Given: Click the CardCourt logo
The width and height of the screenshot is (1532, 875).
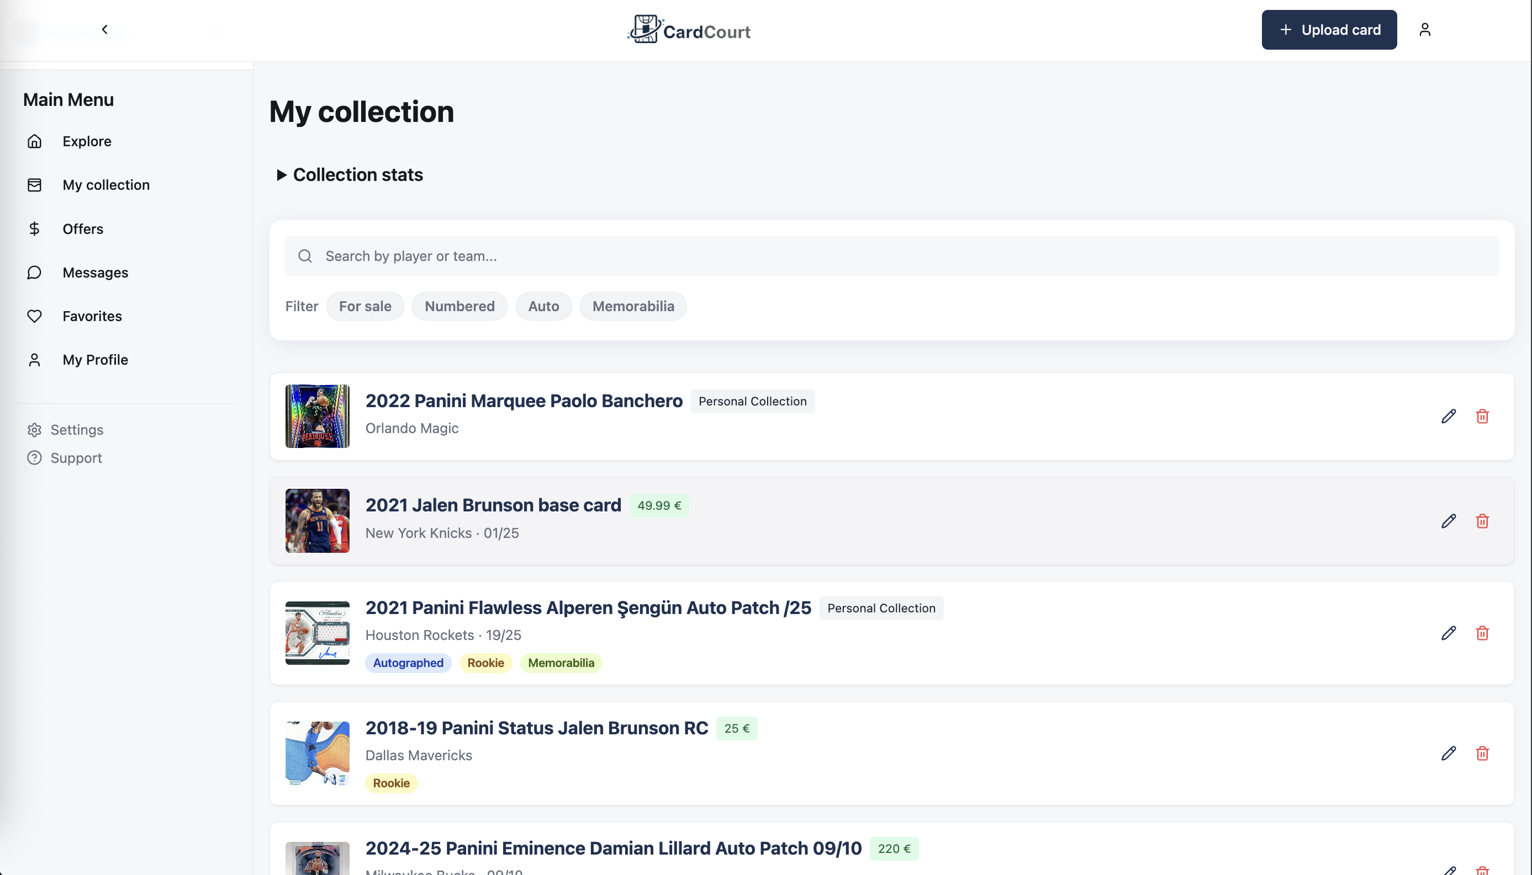Looking at the screenshot, I should 689,29.
